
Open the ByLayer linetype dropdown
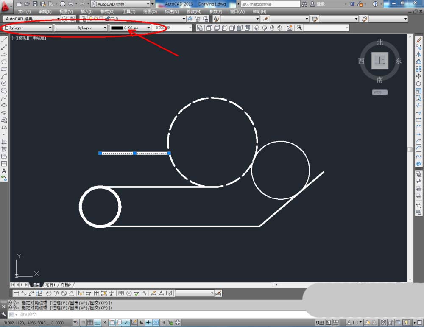point(105,28)
